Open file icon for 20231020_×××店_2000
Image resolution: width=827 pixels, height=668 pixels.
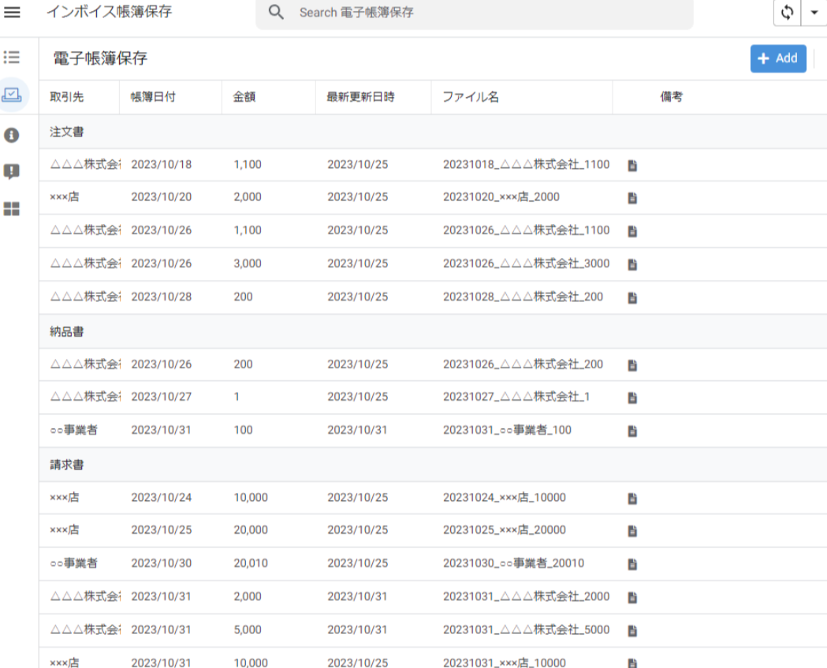pyautogui.click(x=632, y=199)
